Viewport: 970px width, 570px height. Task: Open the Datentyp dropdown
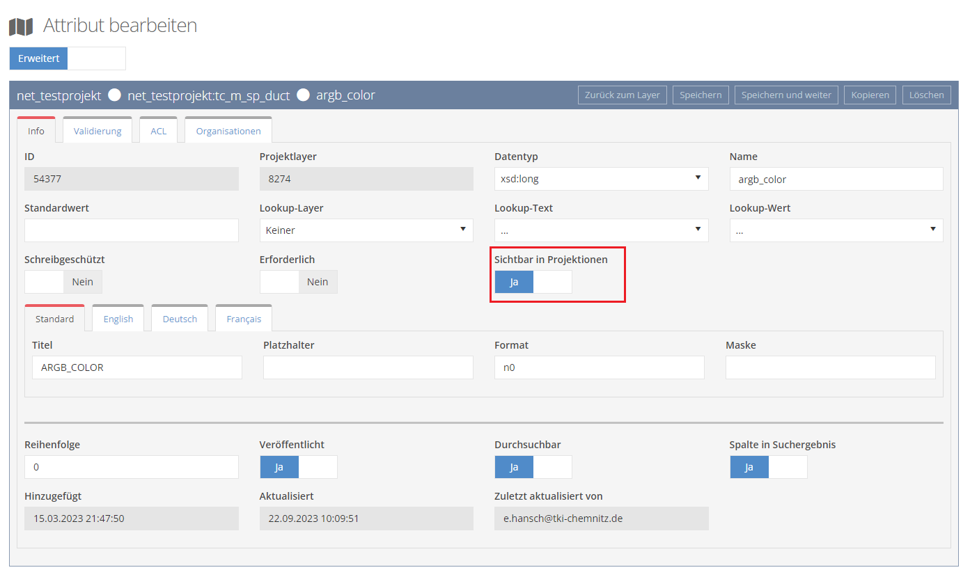(x=601, y=179)
